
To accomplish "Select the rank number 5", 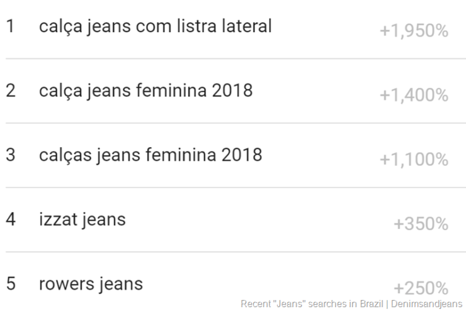I will click(x=11, y=284).
